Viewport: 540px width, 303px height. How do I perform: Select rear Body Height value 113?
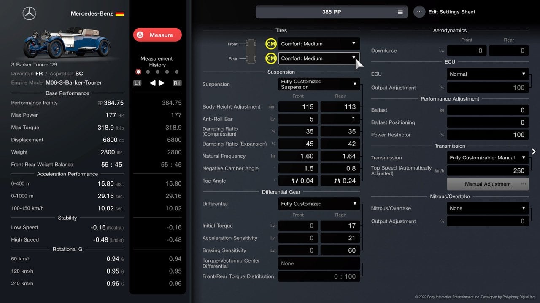[340, 107]
